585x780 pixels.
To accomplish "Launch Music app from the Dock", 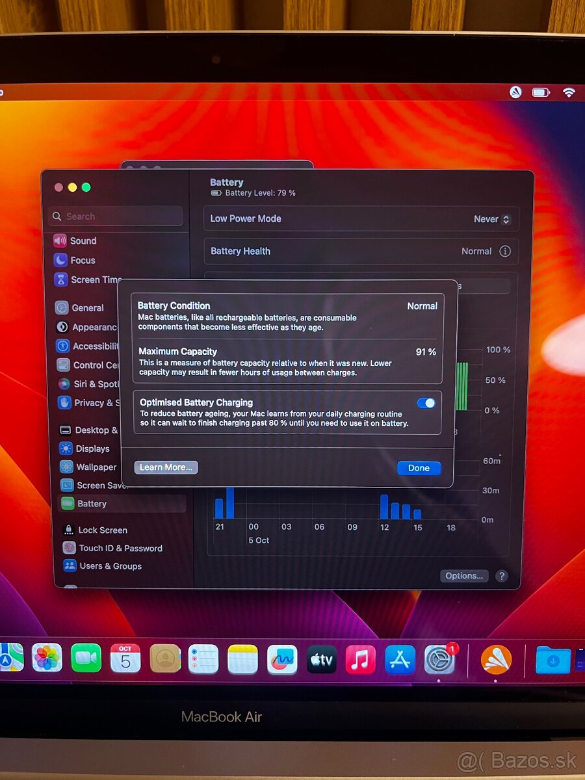I will point(361,660).
